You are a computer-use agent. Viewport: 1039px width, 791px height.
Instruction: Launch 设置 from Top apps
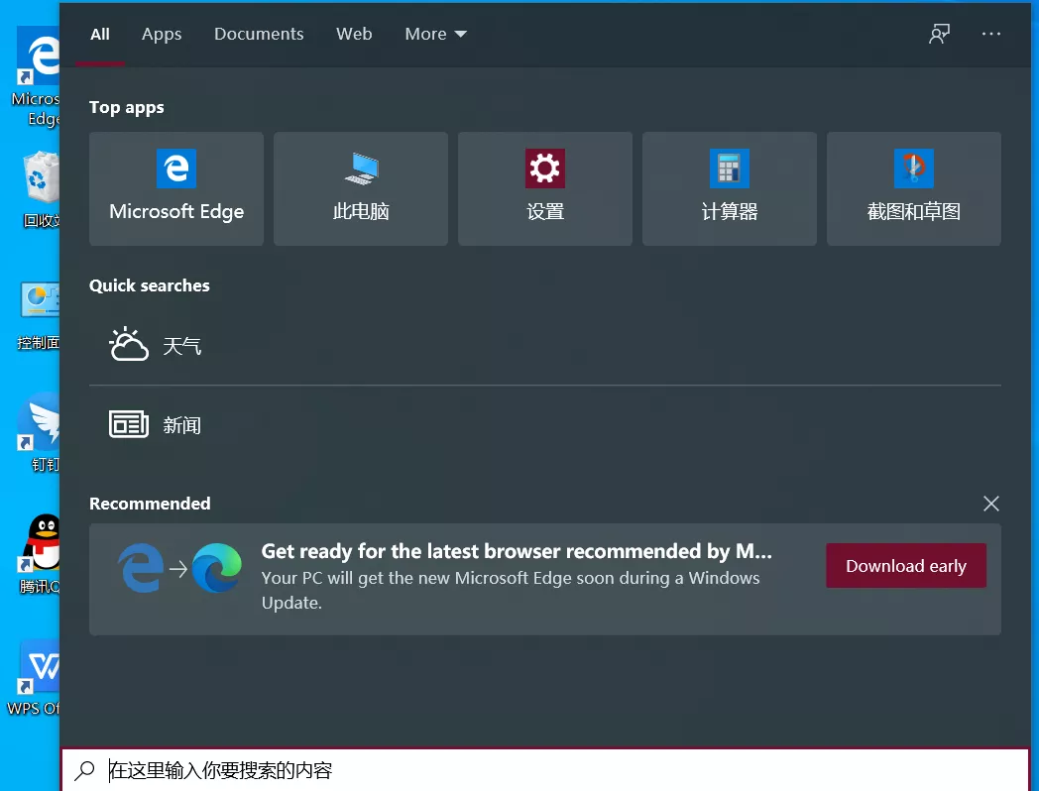click(545, 188)
